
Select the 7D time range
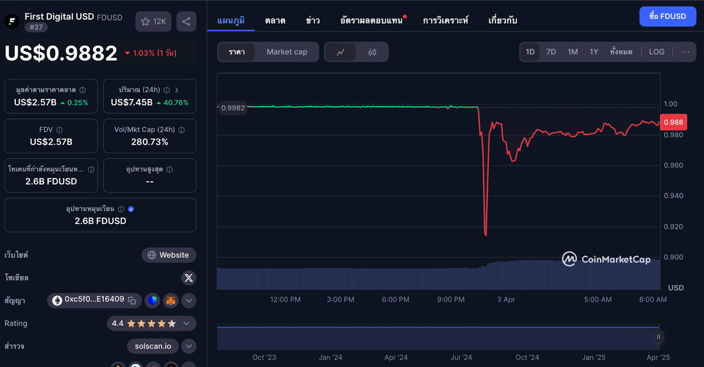[x=551, y=52]
